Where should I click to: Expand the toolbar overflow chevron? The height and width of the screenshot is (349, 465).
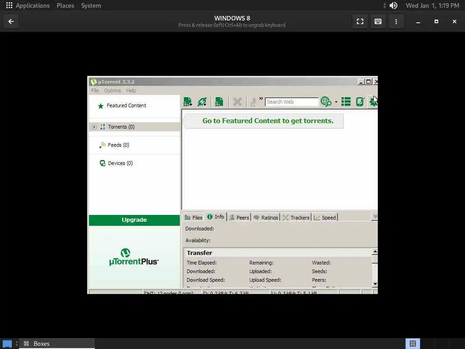click(261, 99)
